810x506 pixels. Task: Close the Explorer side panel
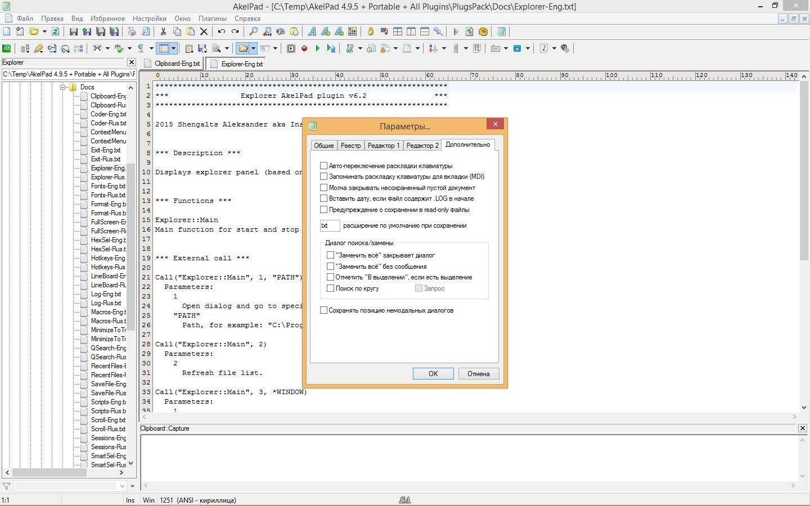click(132, 62)
